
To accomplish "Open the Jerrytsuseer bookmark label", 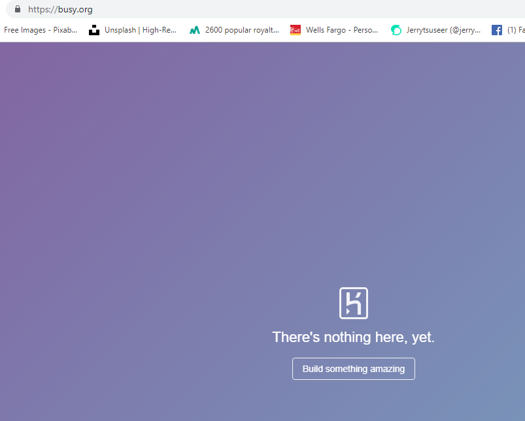I will (x=443, y=30).
